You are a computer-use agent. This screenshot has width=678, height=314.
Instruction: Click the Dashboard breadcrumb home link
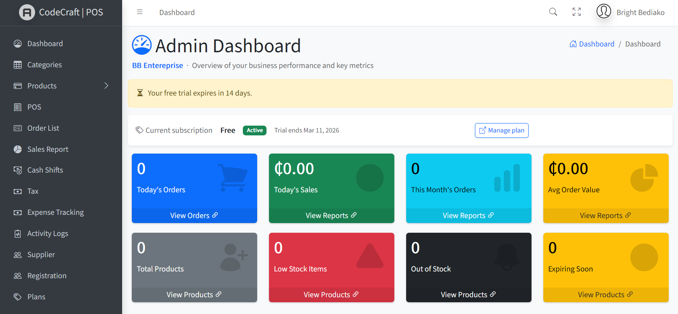[592, 44]
